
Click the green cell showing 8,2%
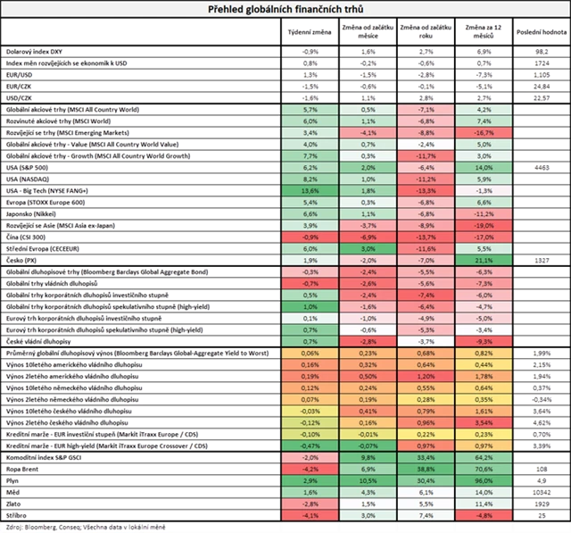[x=310, y=179]
